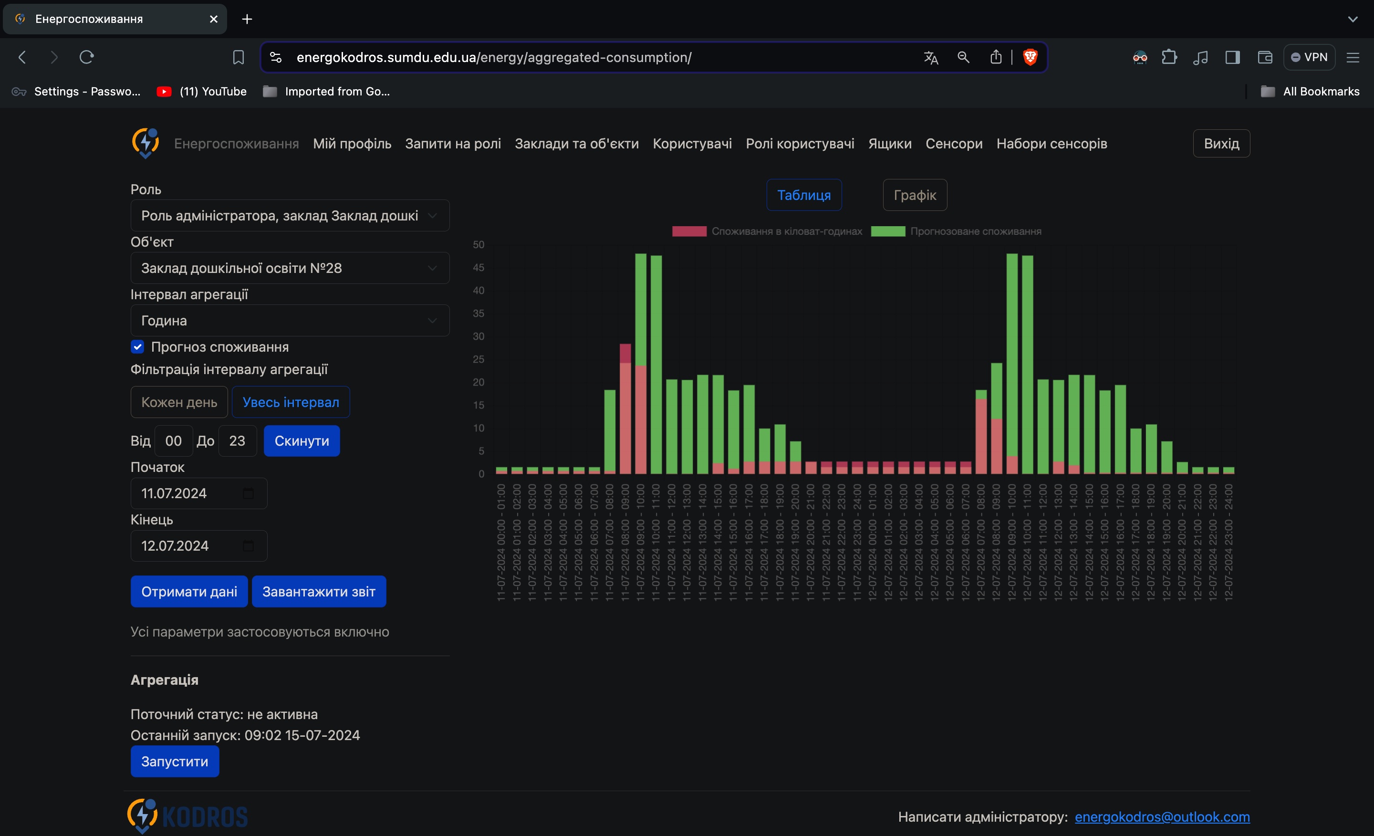
Task: Switch the chart view to Графік
Action: pyautogui.click(x=915, y=195)
